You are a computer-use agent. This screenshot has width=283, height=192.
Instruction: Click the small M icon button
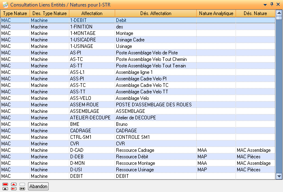tap(22, 188)
